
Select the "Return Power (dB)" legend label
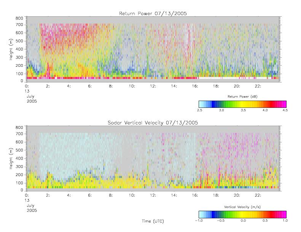(242, 96)
